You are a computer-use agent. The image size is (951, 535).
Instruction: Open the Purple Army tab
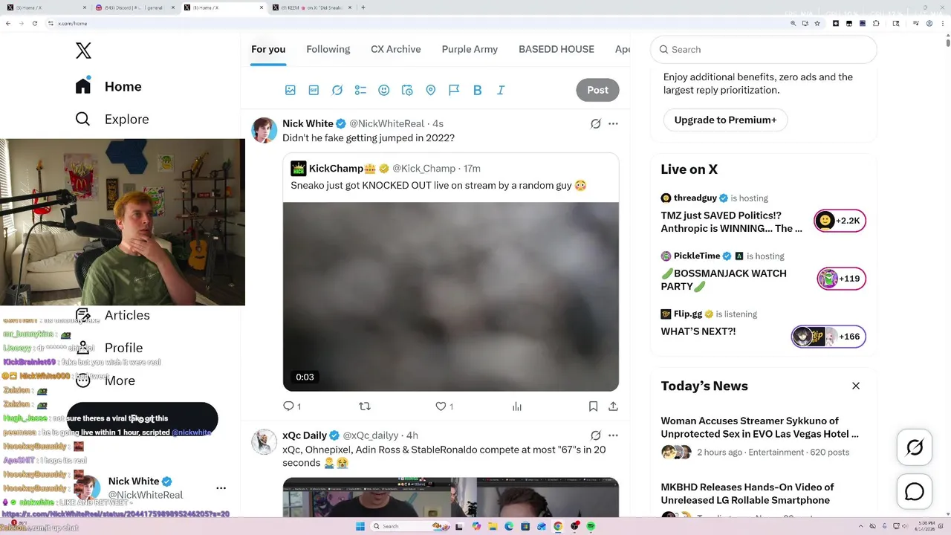click(x=470, y=49)
